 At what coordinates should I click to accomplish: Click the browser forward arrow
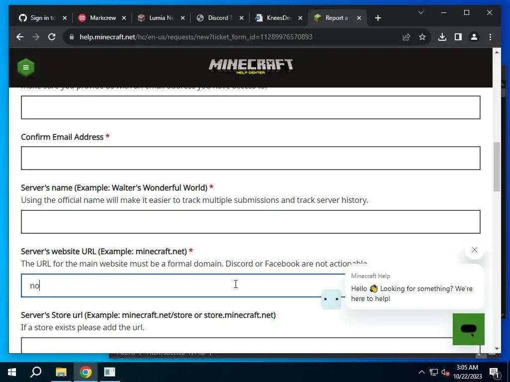(x=36, y=37)
